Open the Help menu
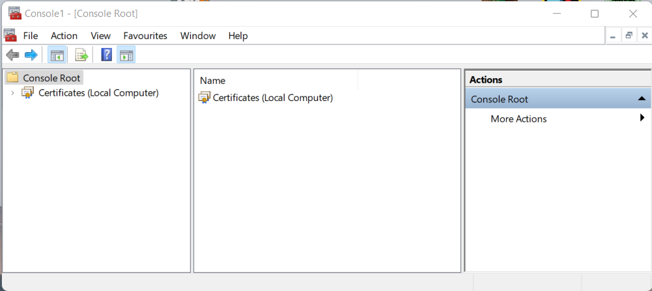This screenshot has width=652, height=291. click(238, 36)
